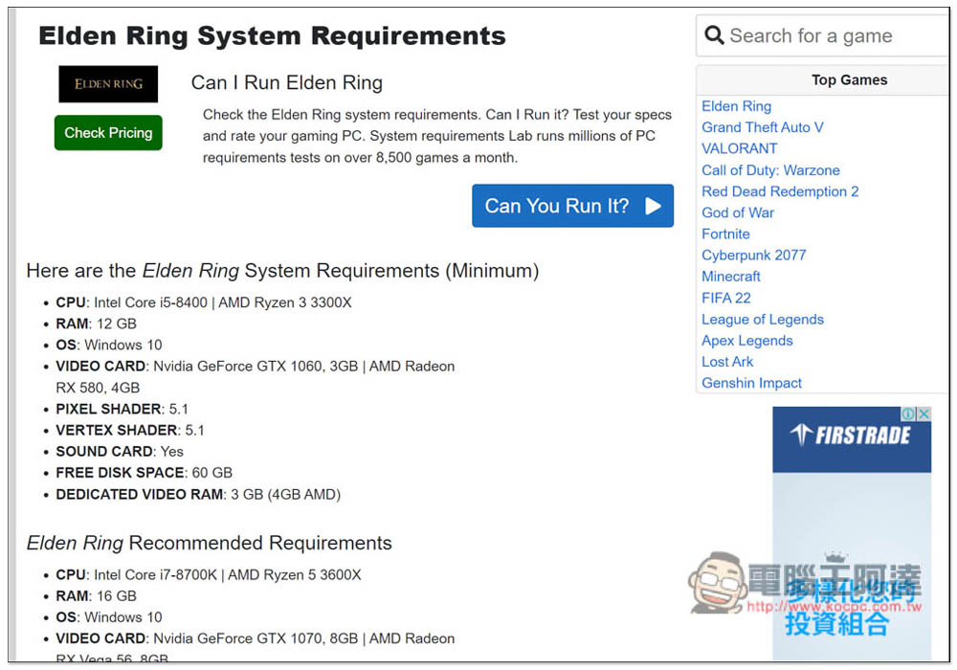Click the play arrow on Can You Run It

click(x=653, y=206)
